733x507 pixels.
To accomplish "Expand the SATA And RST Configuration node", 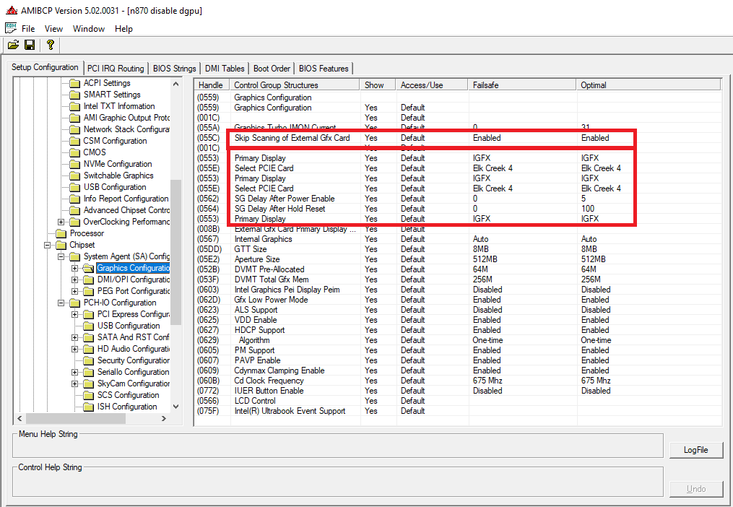I will (75, 337).
